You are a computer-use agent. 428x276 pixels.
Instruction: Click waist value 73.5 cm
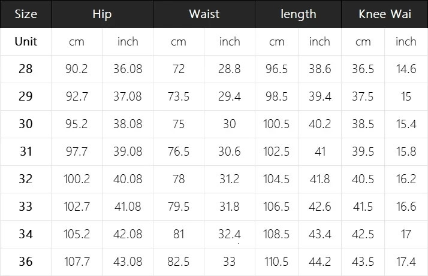pos(179,96)
